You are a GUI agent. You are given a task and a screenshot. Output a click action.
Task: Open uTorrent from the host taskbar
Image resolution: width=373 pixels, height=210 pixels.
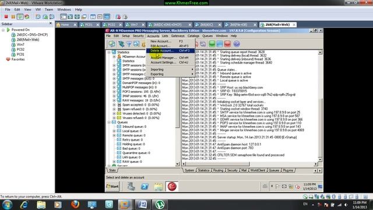(160, 205)
